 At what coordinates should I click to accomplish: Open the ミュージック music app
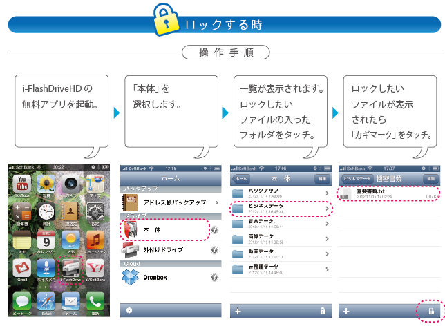point(95,240)
